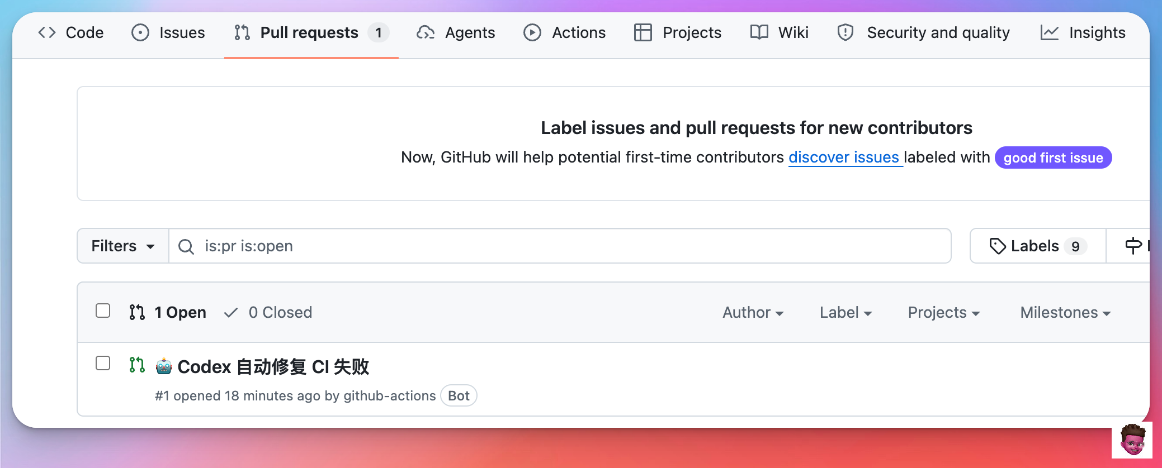Go to the Actions tab
1162x468 pixels.
565,32
